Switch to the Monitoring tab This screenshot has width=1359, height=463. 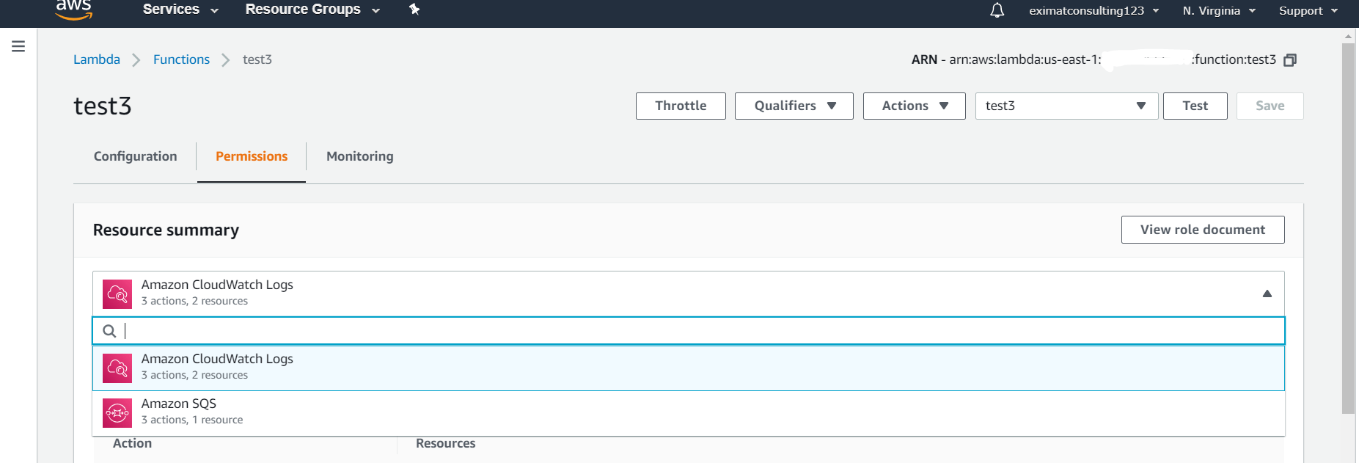[x=360, y=156]
